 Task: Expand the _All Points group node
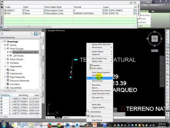tap(8, 55)
